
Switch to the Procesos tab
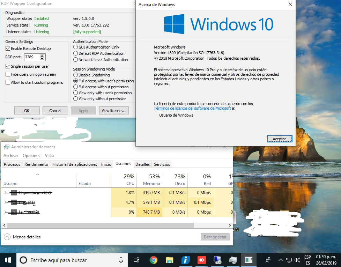point(12,164)
